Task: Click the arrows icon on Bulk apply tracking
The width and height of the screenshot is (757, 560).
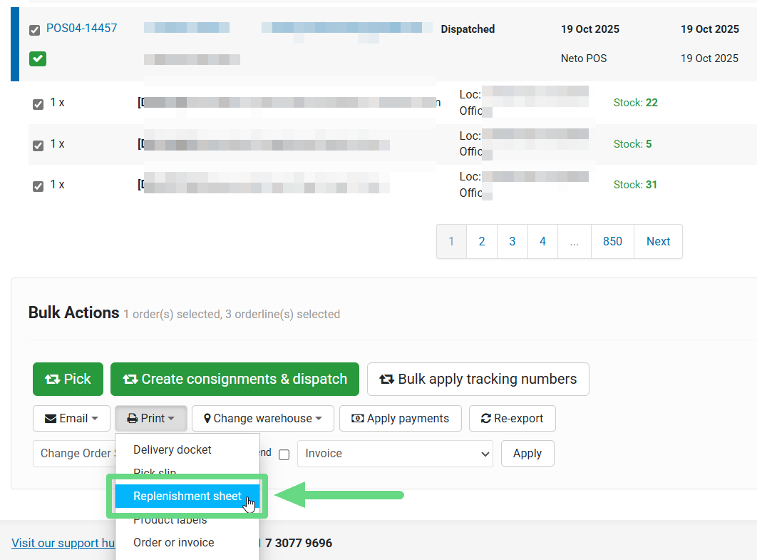Action: [387, 380]
